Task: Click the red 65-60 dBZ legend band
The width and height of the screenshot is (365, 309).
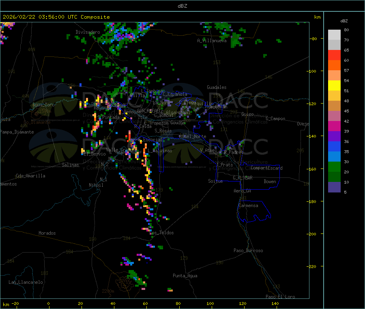Action: (334, 55)
